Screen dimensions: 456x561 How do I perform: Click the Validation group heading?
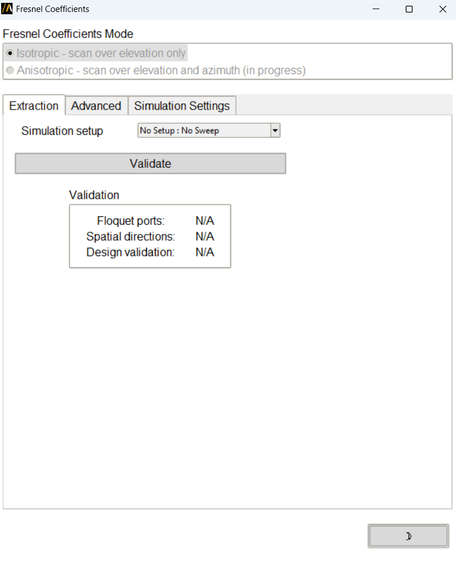pos(94,195)
